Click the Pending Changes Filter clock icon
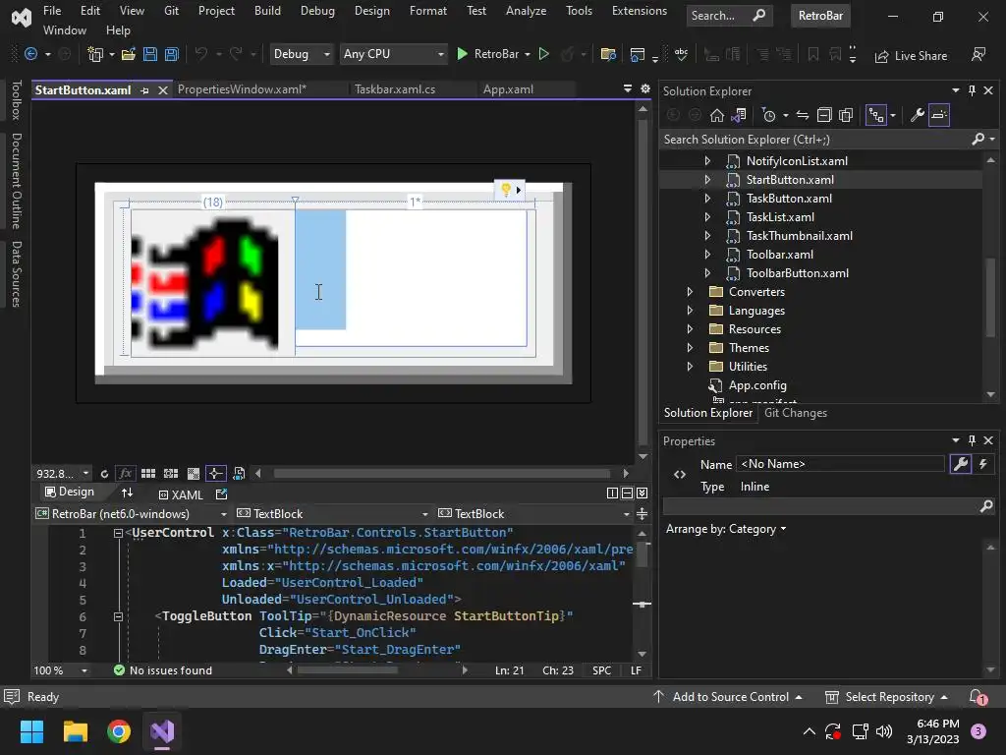 pos(768,116)
